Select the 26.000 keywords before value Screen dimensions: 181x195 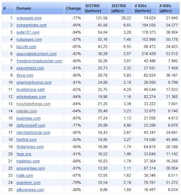(x=150, y=82)
